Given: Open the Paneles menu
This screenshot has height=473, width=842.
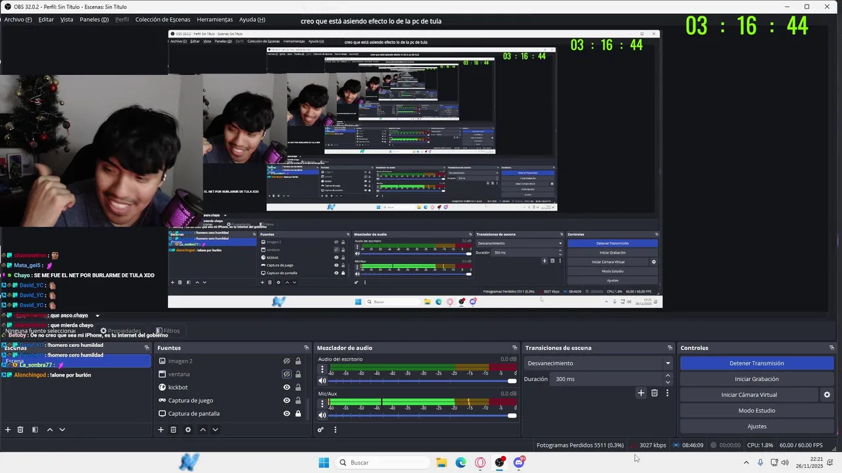Looking at the screenshot, I should click(94, 20).
